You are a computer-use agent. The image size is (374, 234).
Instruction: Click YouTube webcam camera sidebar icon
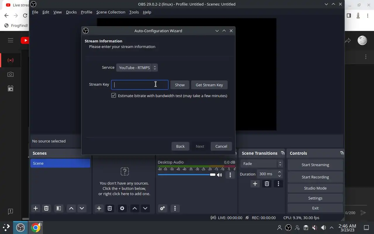tap(11, 74)
